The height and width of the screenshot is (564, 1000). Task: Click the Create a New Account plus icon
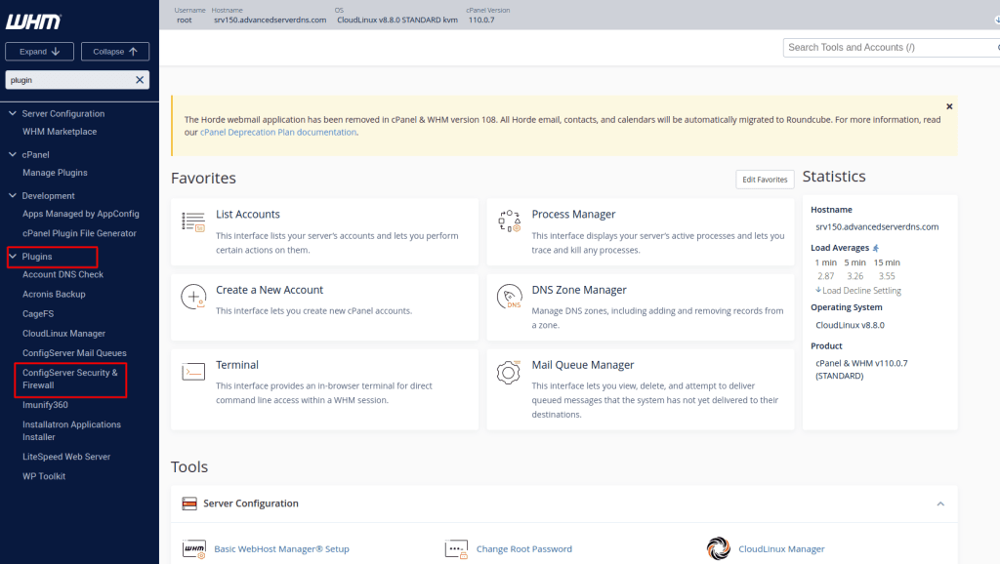click(193, 297)
